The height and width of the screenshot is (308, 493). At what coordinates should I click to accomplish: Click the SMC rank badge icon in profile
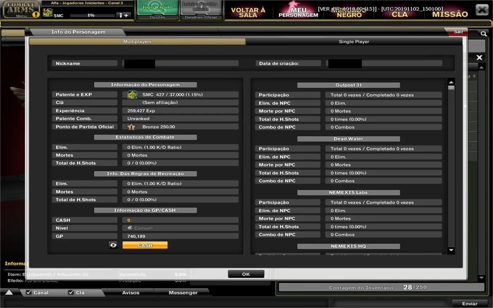click(132, 95)
